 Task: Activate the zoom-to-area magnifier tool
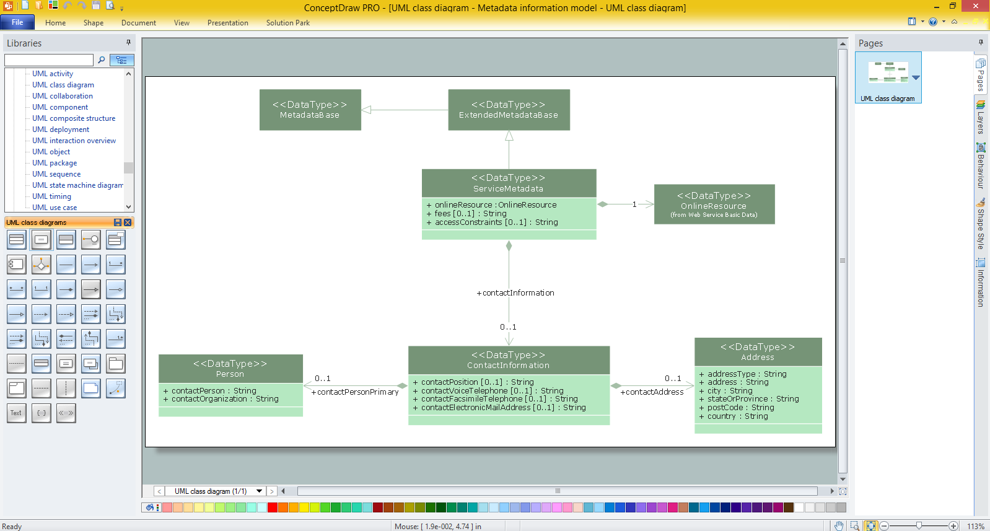pyautogui.click(x=855, y=526)
